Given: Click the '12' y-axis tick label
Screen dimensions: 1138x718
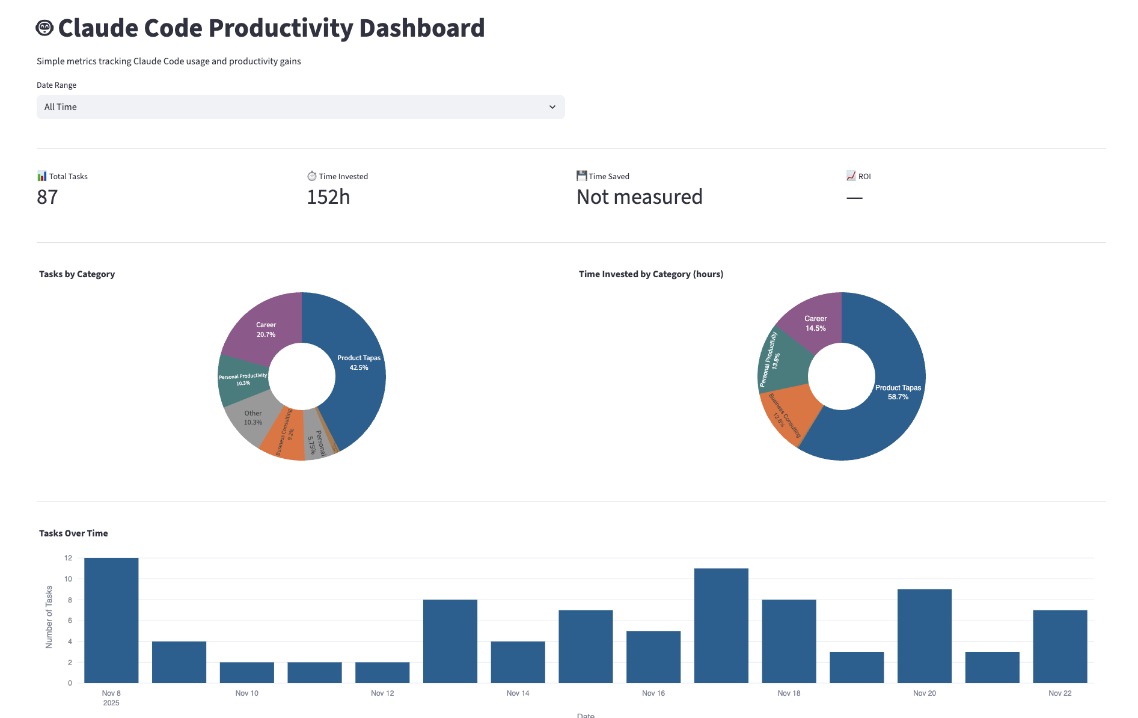Looking at the screenshot, I should tap(69, 558).
